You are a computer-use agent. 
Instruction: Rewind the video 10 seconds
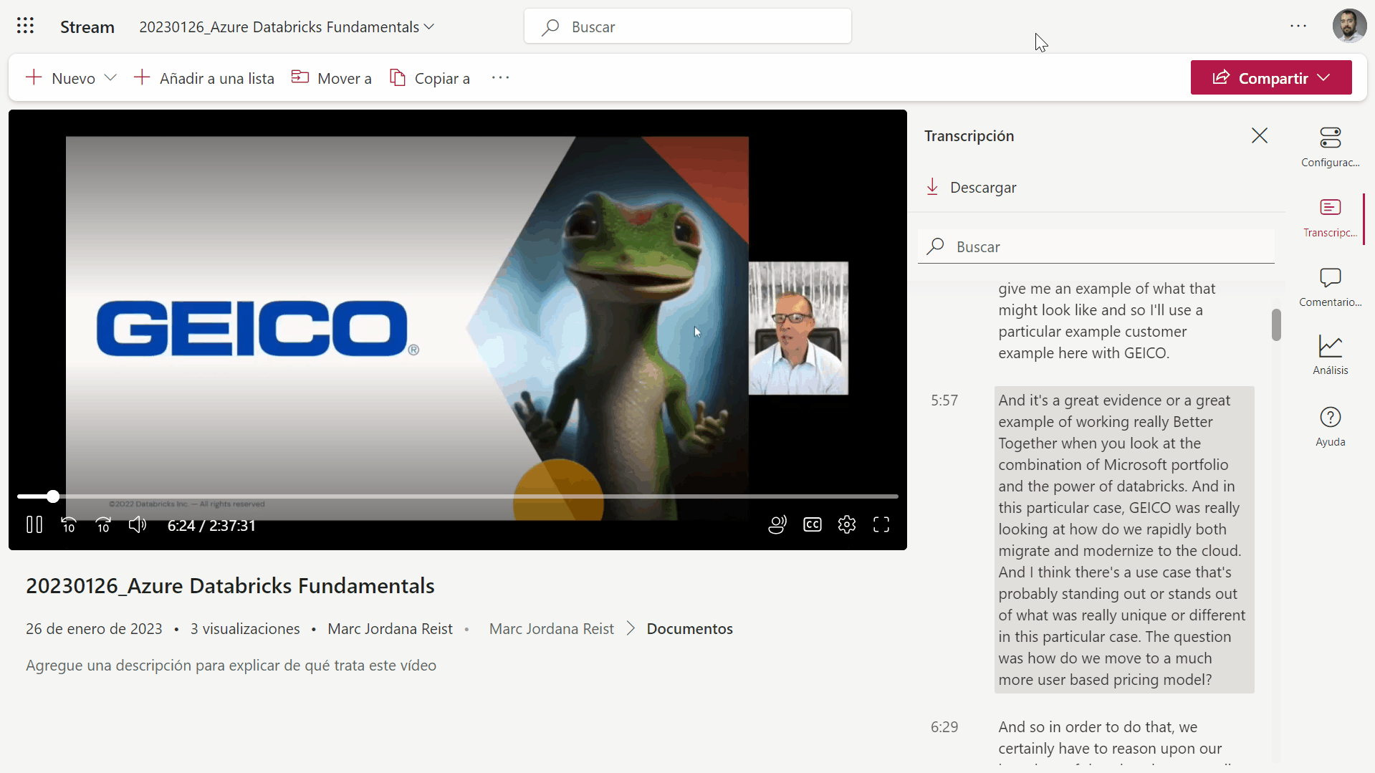(69, 525)
